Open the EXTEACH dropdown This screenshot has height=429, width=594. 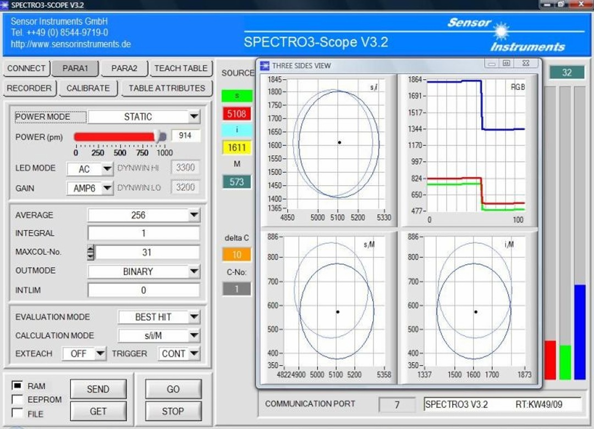coord(100,353)
